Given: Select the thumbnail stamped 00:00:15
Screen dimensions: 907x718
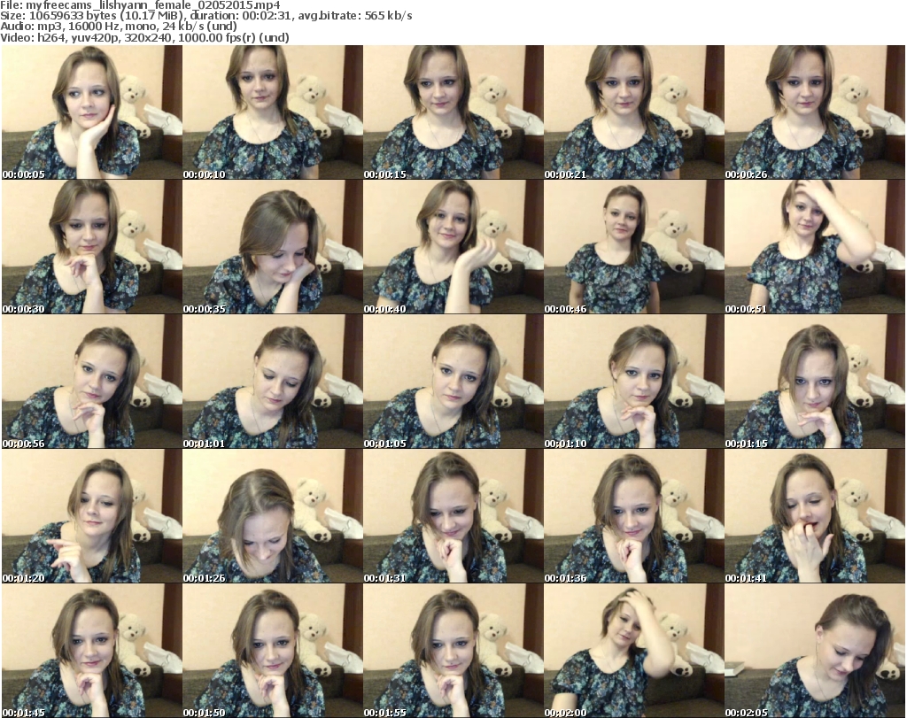Looking at the screenshot, I should click(x=453, y=112).
